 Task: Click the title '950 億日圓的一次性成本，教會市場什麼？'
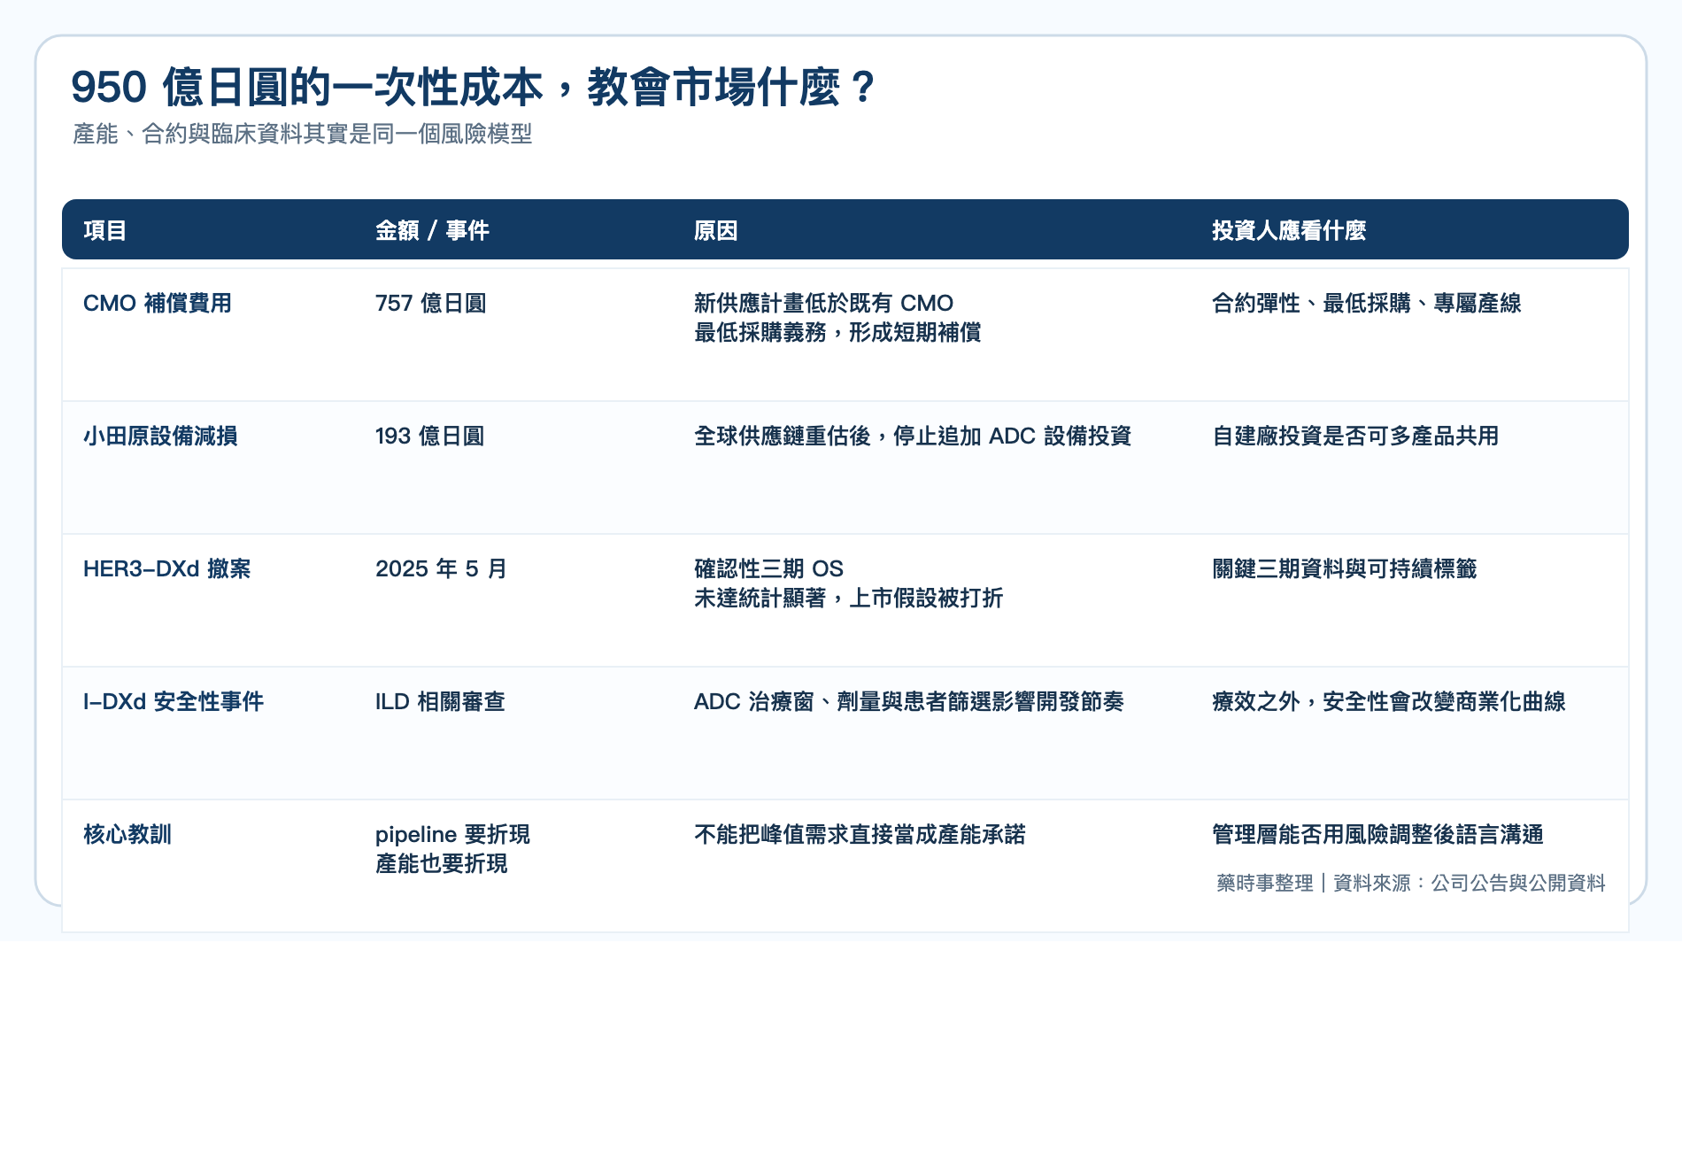click(x=474, y=87)
